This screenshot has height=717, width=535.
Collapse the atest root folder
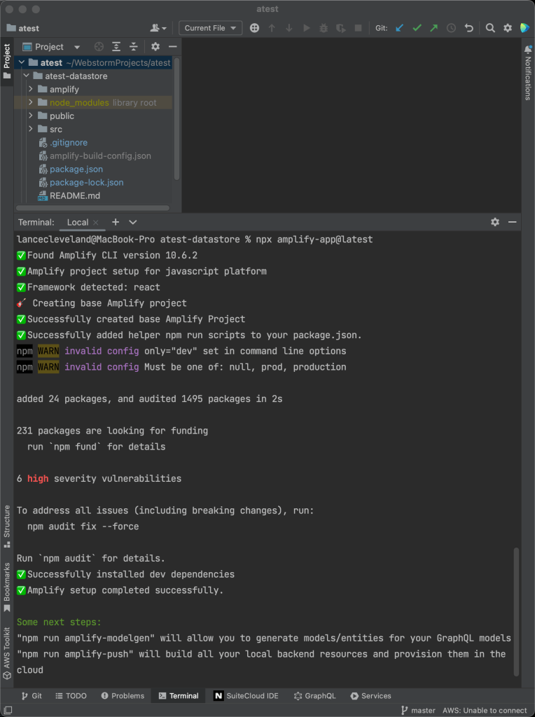[22, 62]
